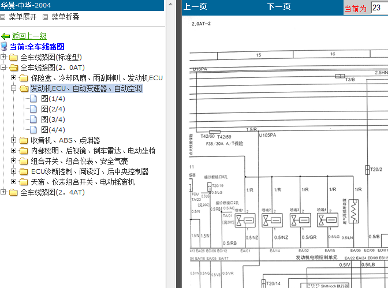Click the green back arrow icon

coord(6,36)
